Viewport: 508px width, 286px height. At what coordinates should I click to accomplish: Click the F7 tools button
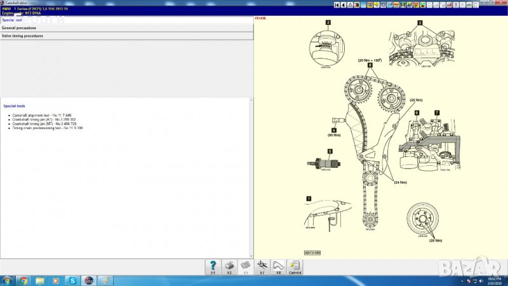[261, 266]
